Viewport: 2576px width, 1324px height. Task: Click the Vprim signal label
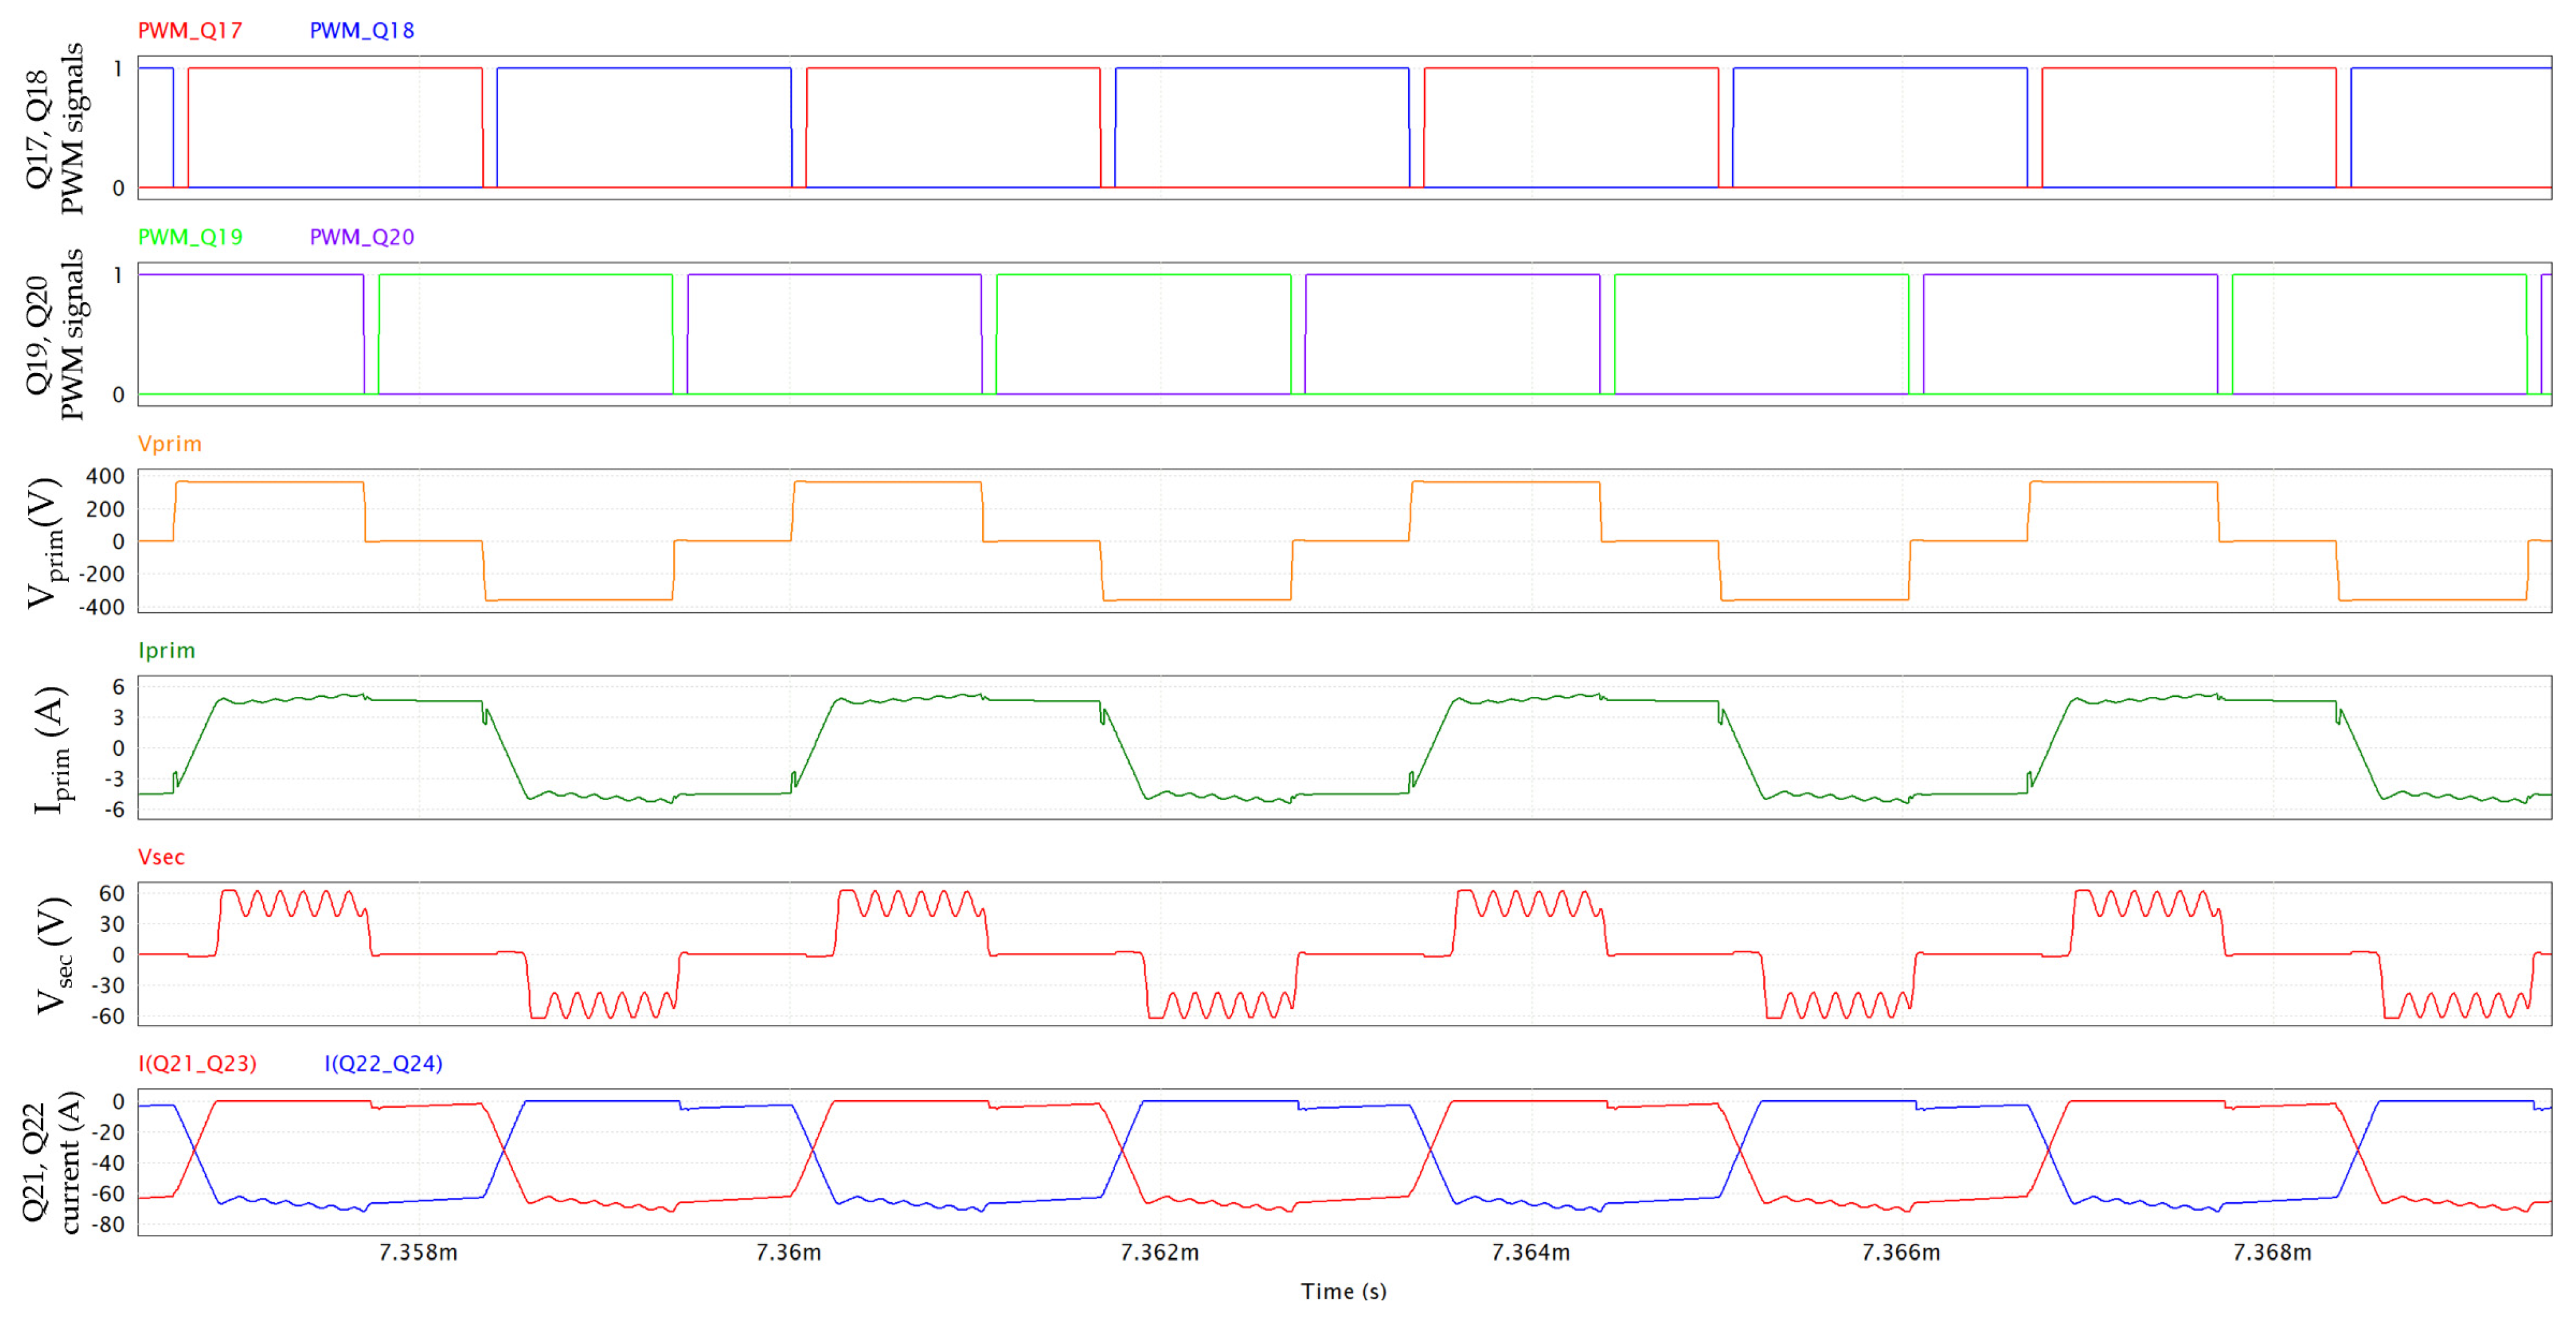[169, 444]
